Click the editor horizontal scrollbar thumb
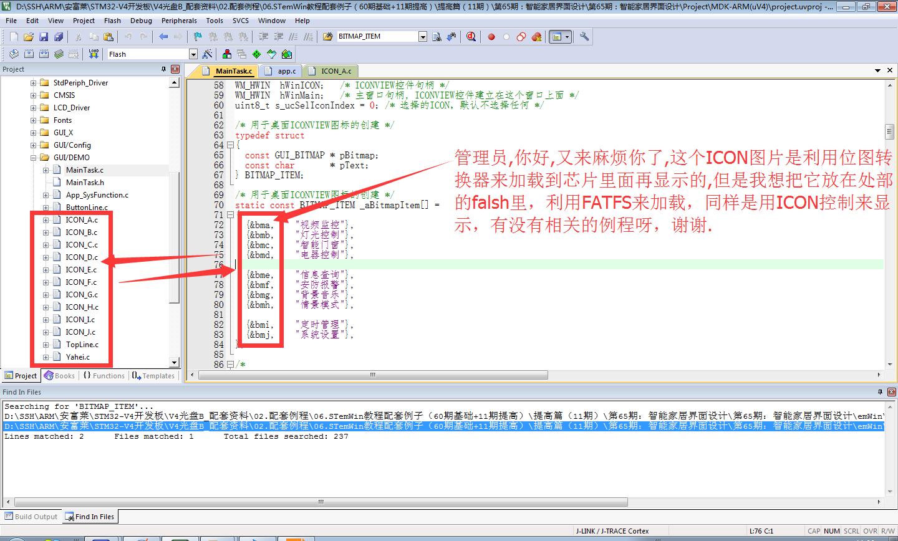The width and height of the screenshot is (898, 541). click(374, 375)
